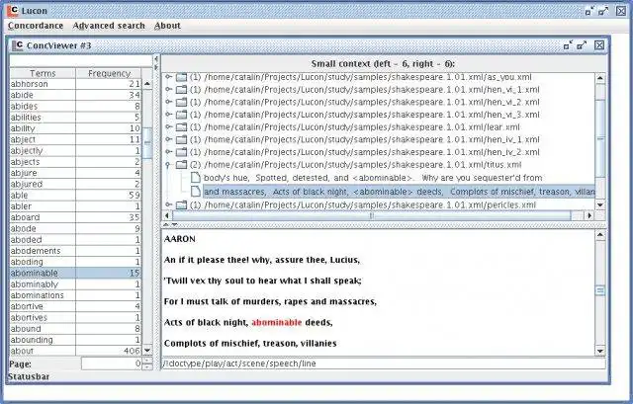This screenshot has width=633, height=404.
Task: Close the ConcViewer #3 internal frame
Action: [x=599, y=45]
